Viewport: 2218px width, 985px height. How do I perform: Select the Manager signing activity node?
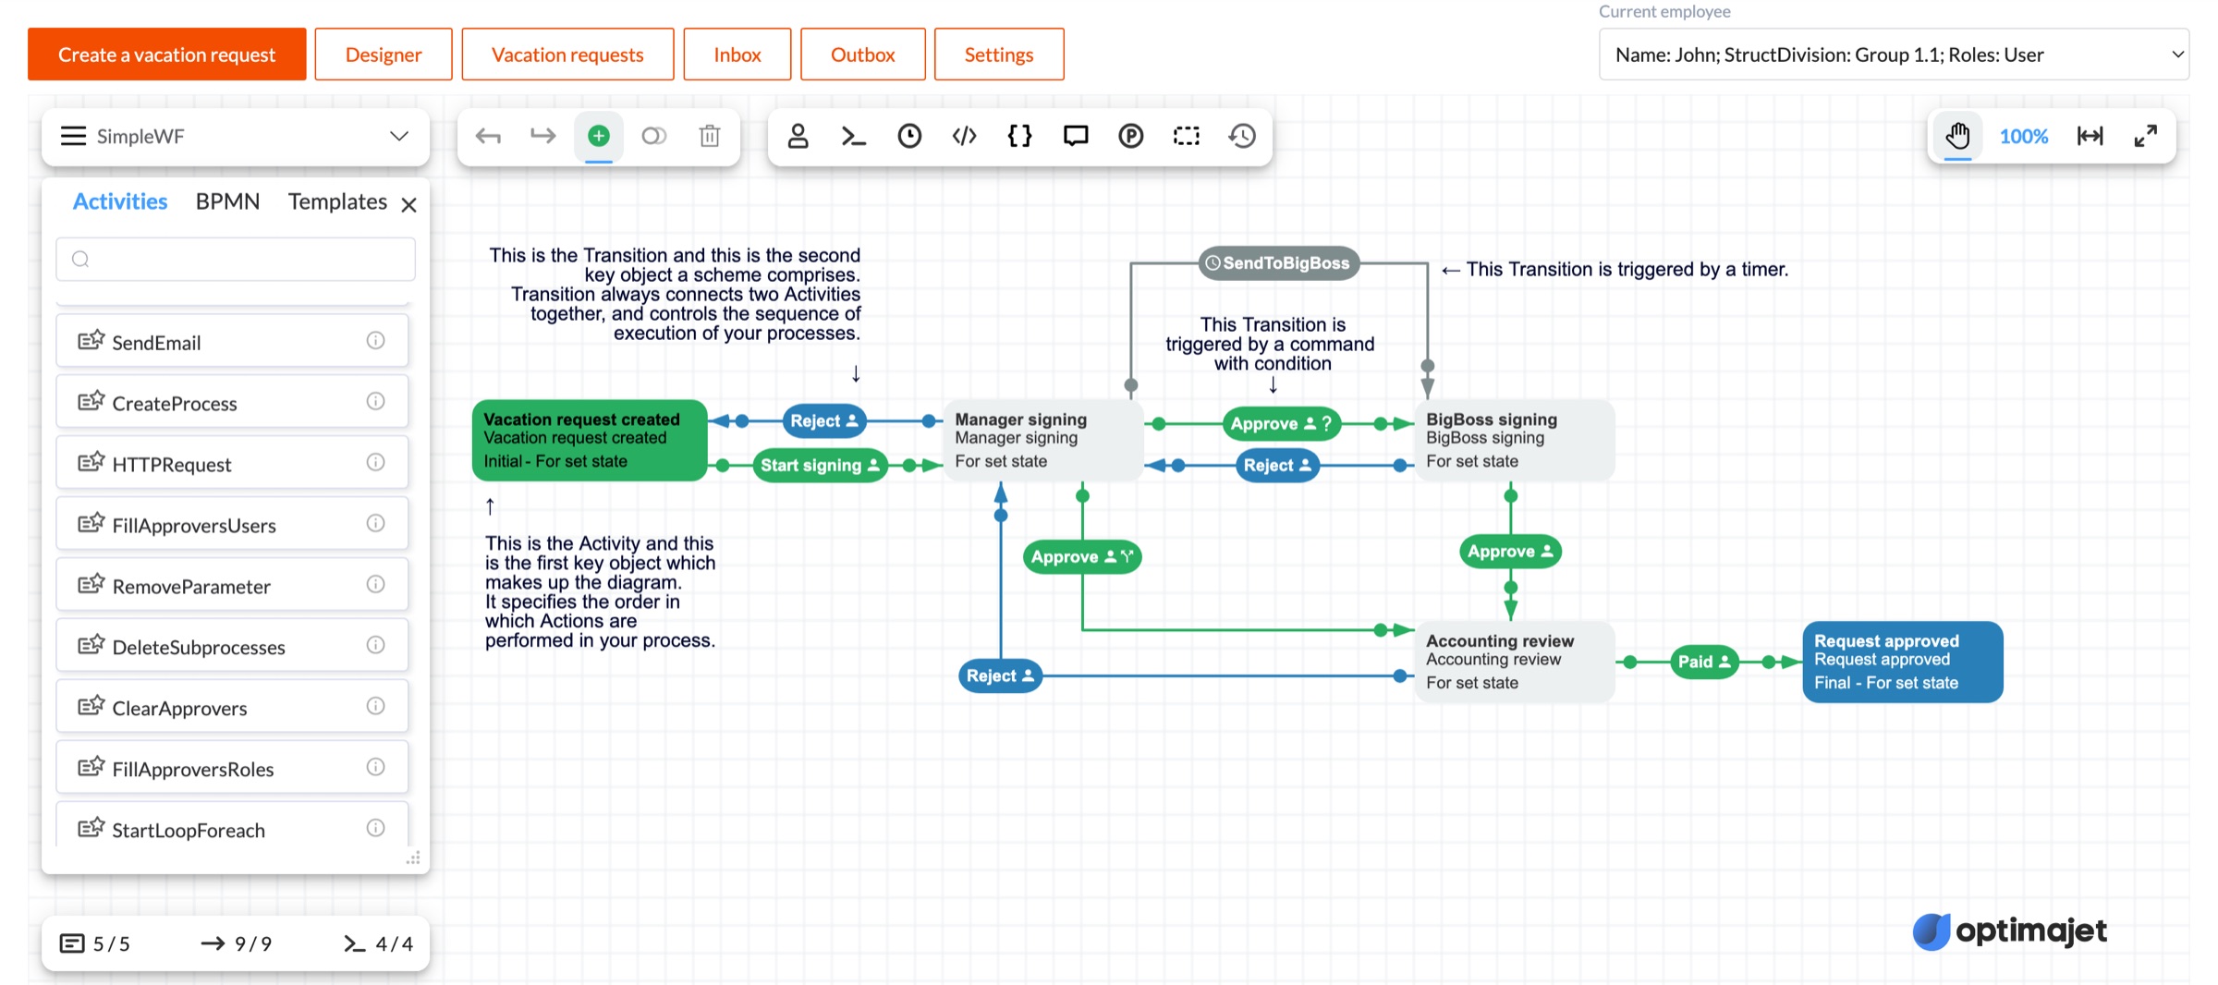pyautogui.click(x=1043, y=441)
